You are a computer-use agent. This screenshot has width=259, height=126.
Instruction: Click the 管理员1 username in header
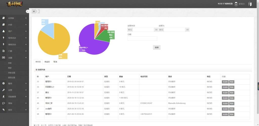tap(242, 4)
